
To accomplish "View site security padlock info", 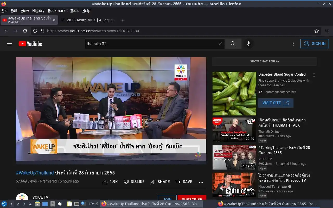I will [x=42, y=31].
